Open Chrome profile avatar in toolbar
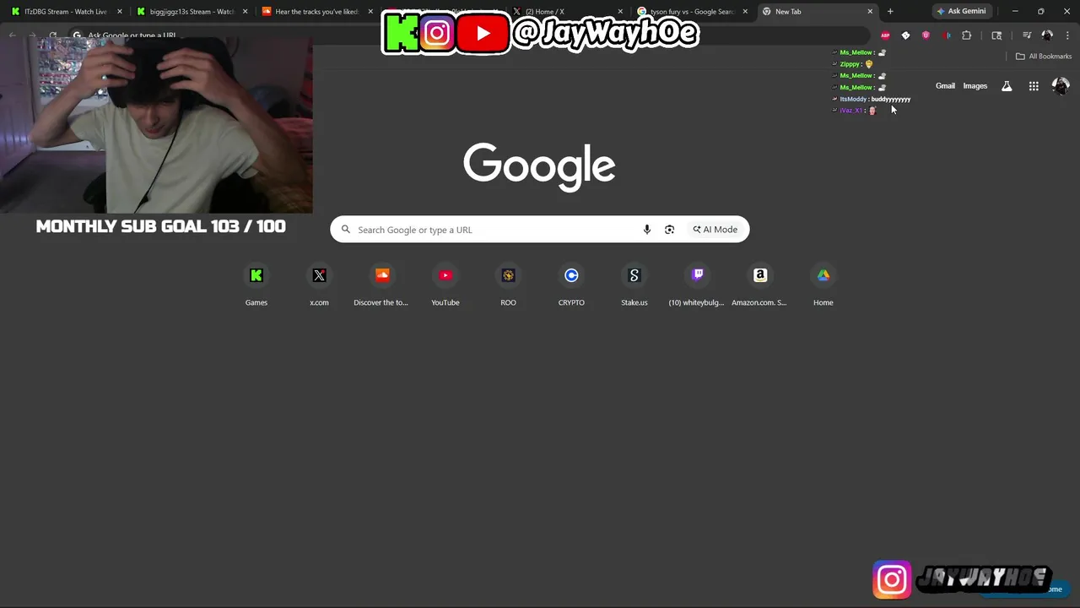Image resolution: width=1080 pixels, height=608 pixels. pos(1047,35)
